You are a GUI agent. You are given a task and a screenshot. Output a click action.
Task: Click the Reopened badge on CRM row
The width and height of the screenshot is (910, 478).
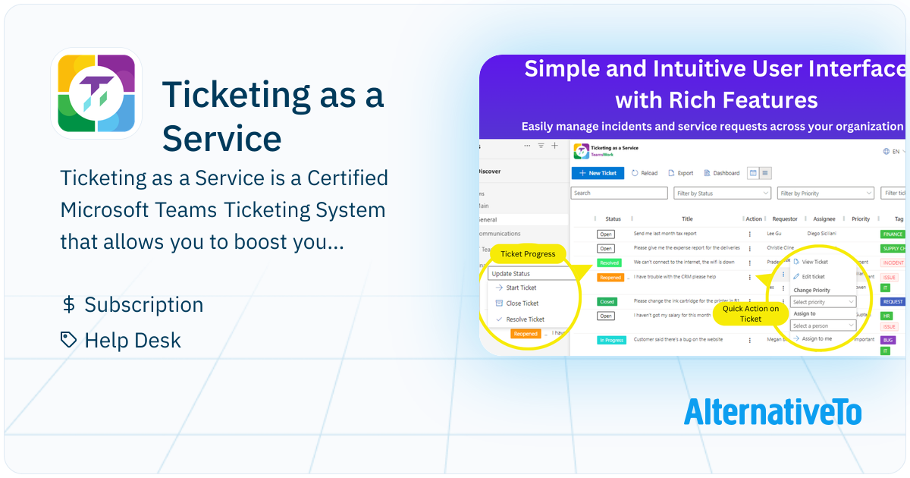coord(610,278)
